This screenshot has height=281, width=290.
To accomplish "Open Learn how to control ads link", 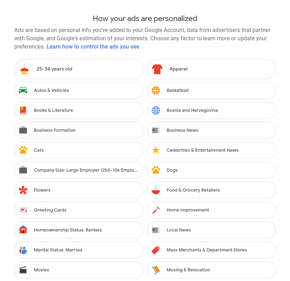I will [x=93, y=46].
